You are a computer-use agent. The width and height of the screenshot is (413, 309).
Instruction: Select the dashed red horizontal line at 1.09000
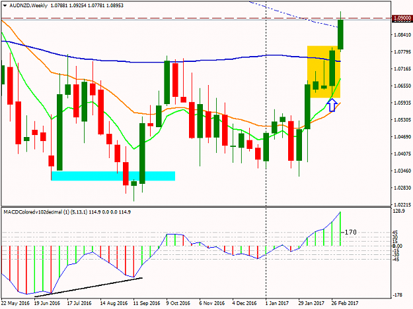196,18
